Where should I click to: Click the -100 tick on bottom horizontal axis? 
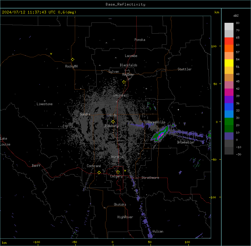click(36, 242)
